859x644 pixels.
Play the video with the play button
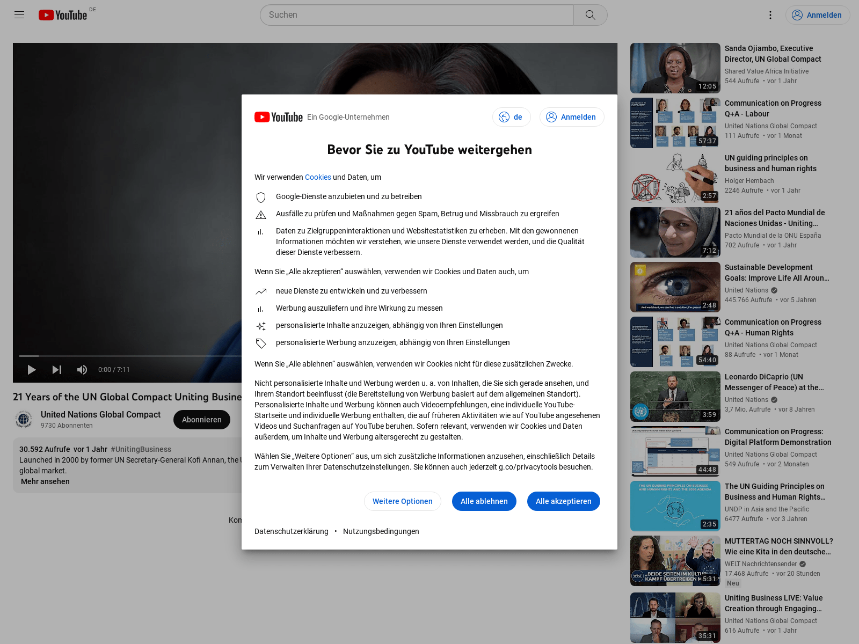32,370
